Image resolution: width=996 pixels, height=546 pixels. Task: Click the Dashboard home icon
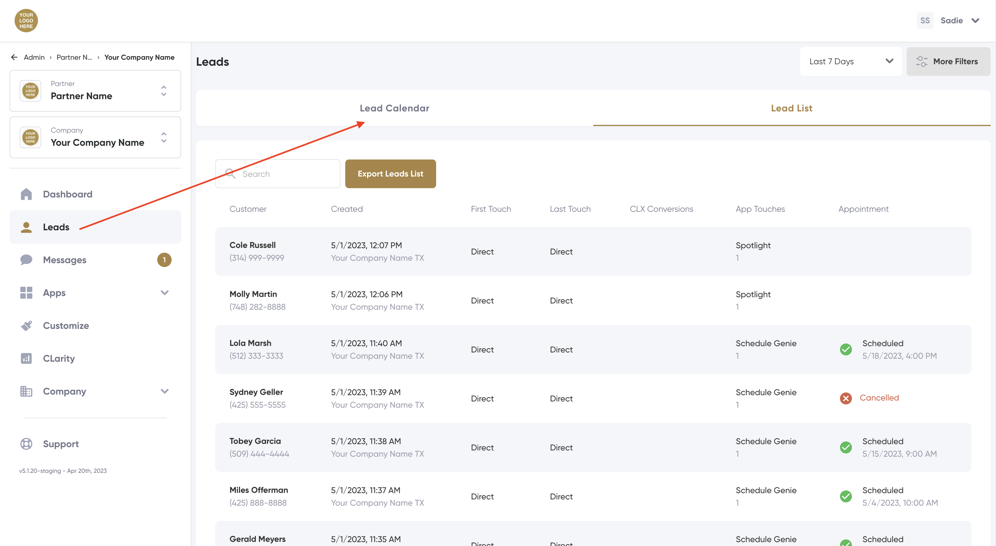(26, 194)
